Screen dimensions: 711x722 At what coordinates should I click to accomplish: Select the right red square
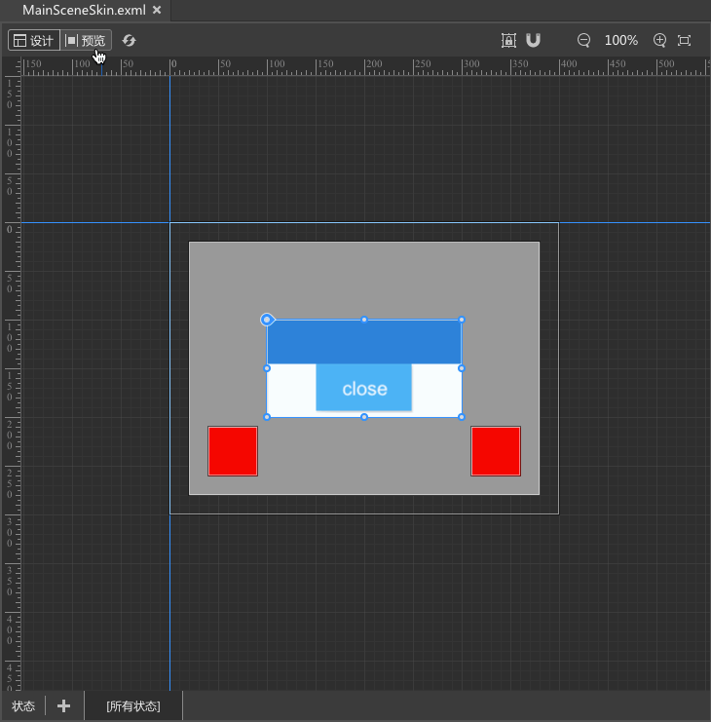coord(496,451)
